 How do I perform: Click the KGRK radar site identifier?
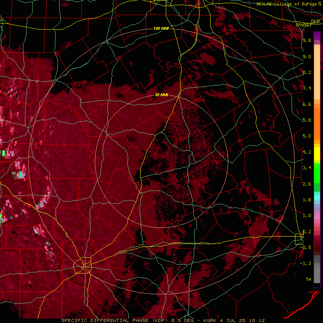point(210,320)
